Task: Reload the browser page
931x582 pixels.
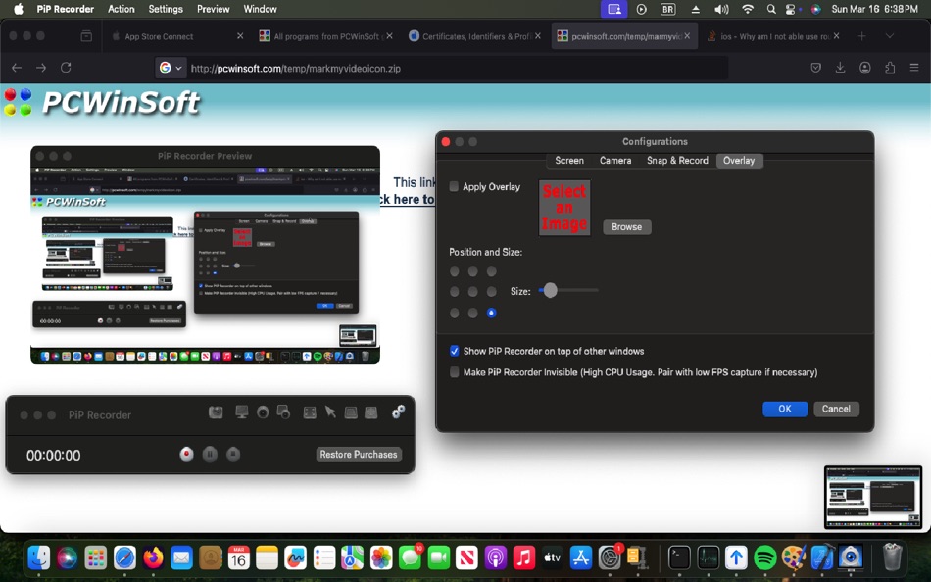Action: coord(66,68)
